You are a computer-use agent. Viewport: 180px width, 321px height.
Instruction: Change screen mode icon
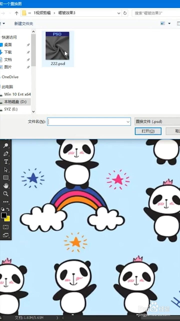(5, 235)
